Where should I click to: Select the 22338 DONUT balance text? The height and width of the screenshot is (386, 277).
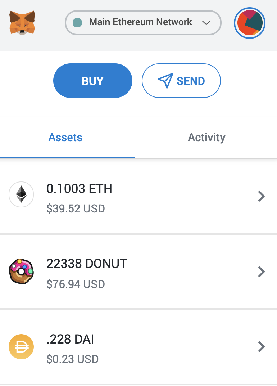pyautogui.click(x=87, y=264)
